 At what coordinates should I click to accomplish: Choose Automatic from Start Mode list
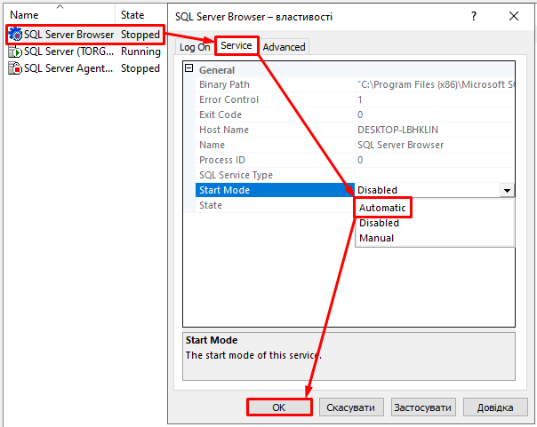point(382,208)
